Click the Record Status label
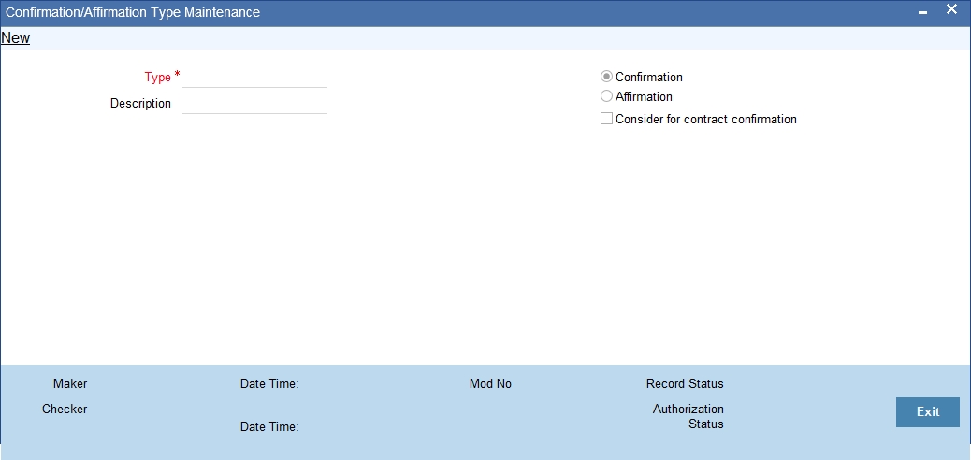This screenshot has height=460, width=971. coord(684,384)
